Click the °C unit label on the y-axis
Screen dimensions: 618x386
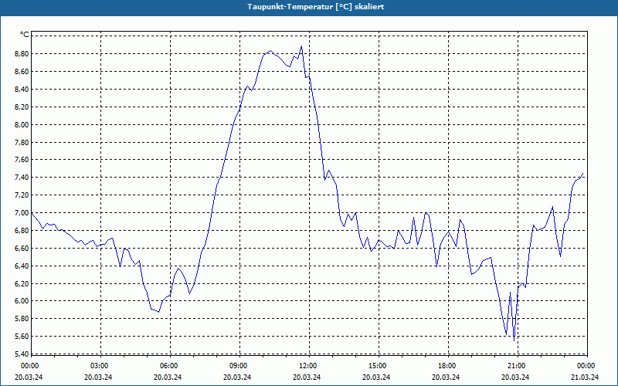pyautogui.click(x=25, y=35)
